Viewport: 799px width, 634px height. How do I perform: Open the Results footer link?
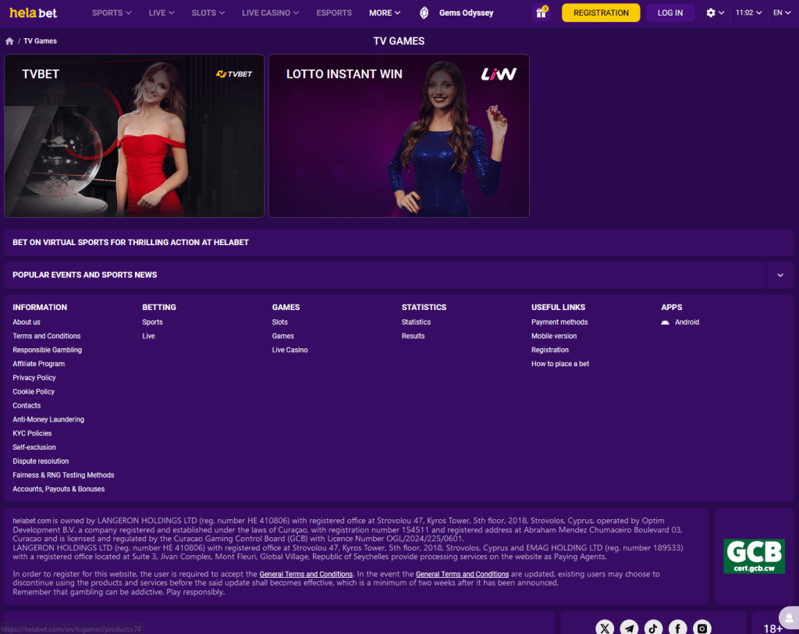click(x=413, y=336)
